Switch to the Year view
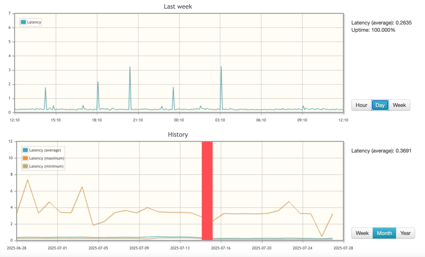The width and height of the screenshot is (425, 257). click(405, 233)
